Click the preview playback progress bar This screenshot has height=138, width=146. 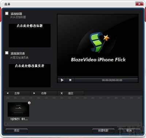pos(98,77)
